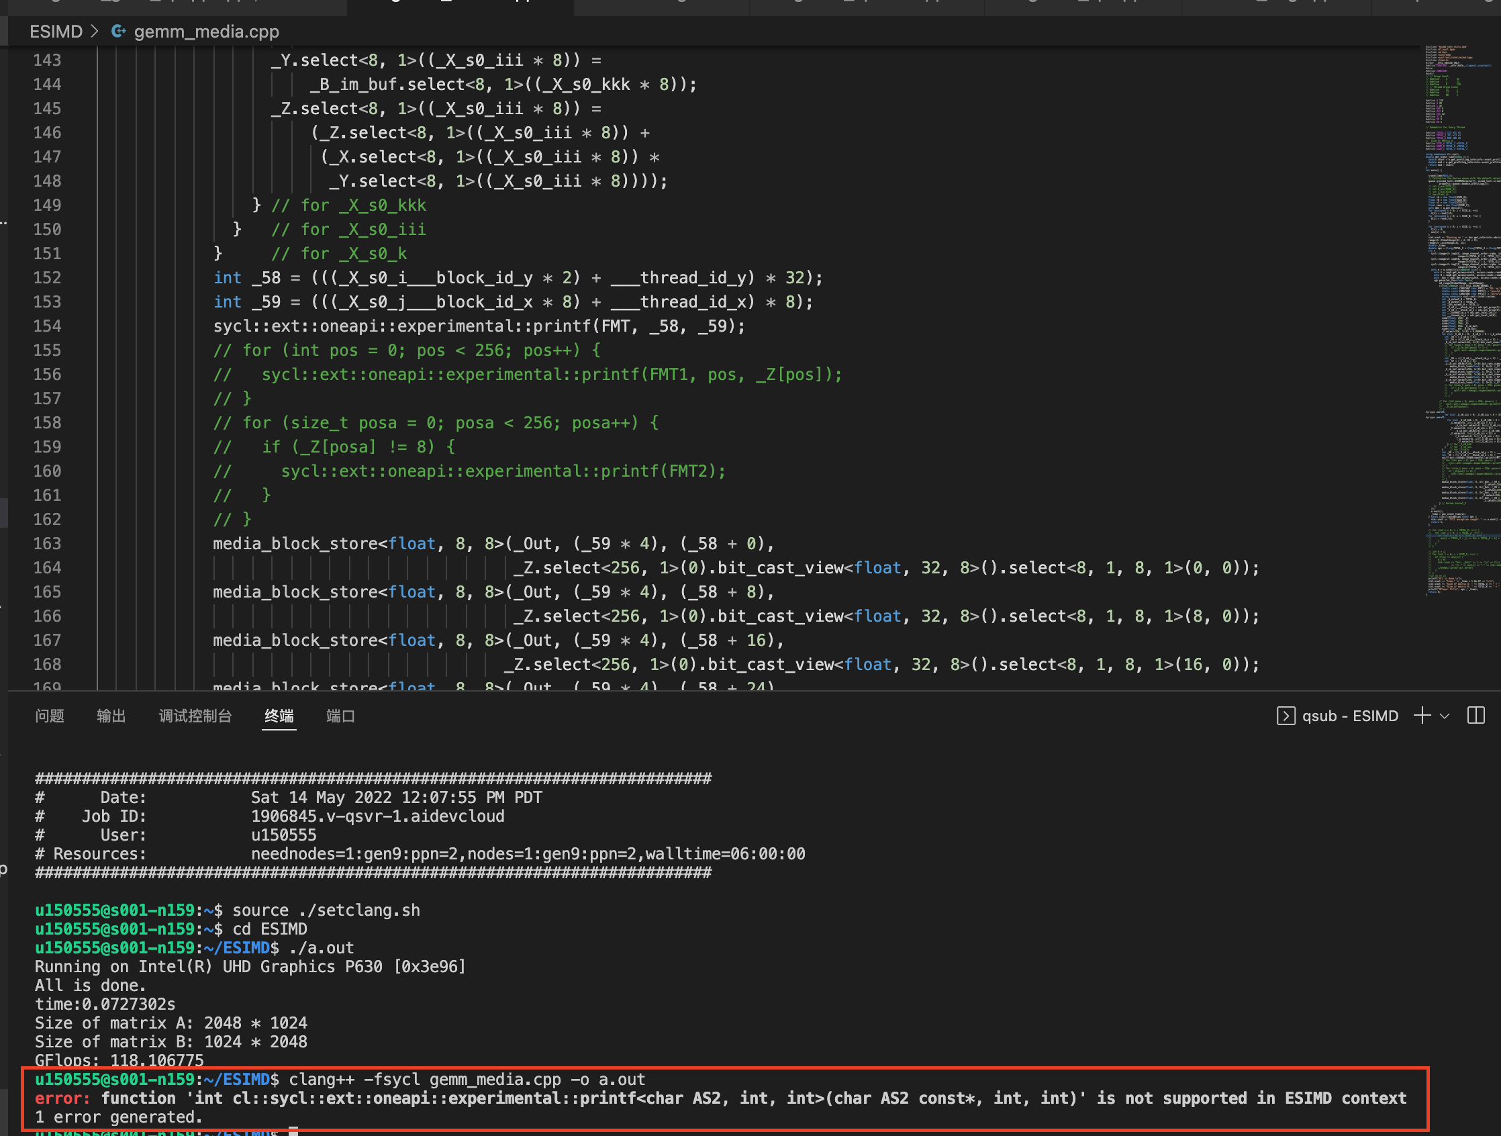
Task: Open the ESIMD breadcrumb dropdown
Action: tap(57, 31)
